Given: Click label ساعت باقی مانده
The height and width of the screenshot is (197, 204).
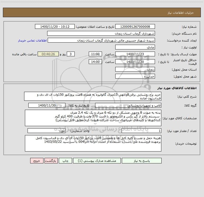Looking at the screenshot, I should [x=24, y=54].
